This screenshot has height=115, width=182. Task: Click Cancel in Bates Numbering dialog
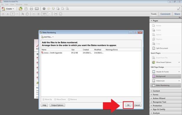pyautogui.click(x=137, y=105)
